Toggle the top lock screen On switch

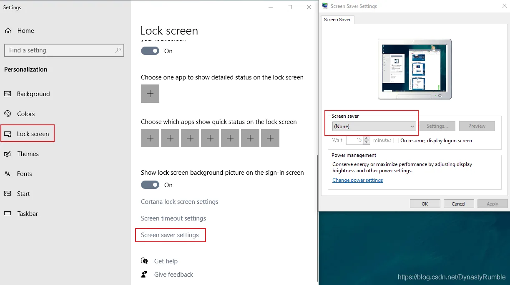click(150, 51)
